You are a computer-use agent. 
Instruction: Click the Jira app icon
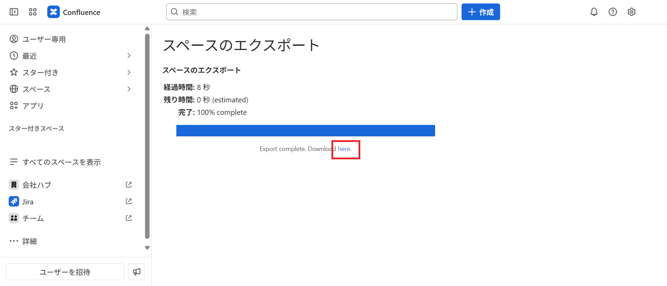click(x=14, y=201)
